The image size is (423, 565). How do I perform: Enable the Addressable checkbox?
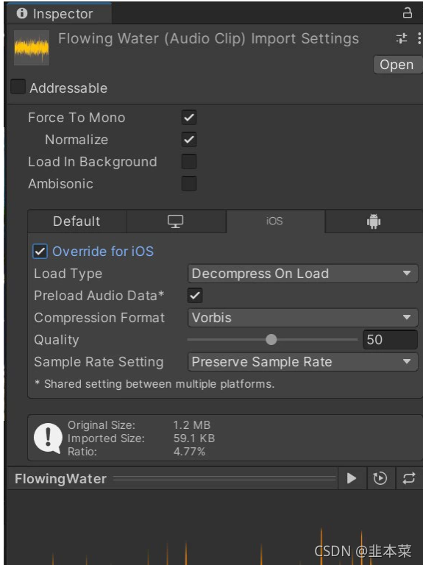pyautogui.click(x=18, y=87)
